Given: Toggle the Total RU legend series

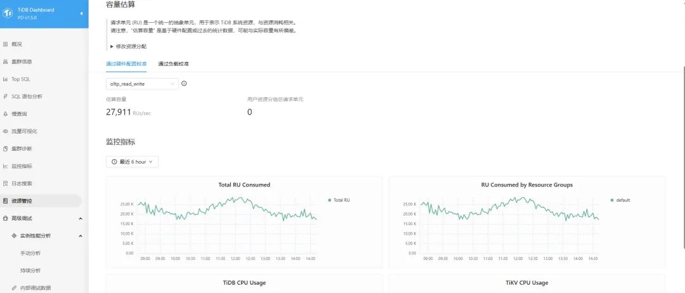Looking at the screenshot, I should [341, 200].
